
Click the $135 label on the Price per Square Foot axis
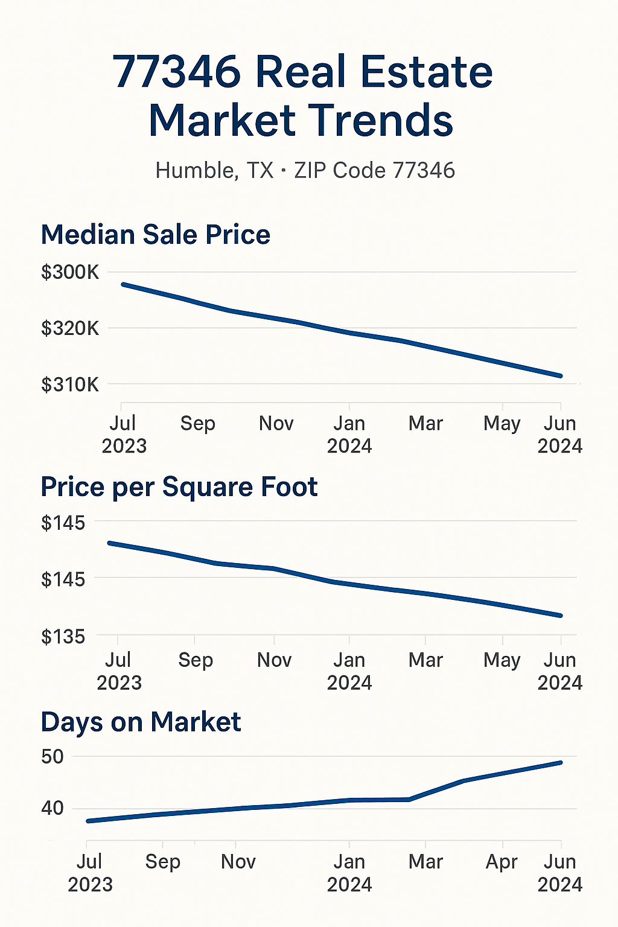63,637
